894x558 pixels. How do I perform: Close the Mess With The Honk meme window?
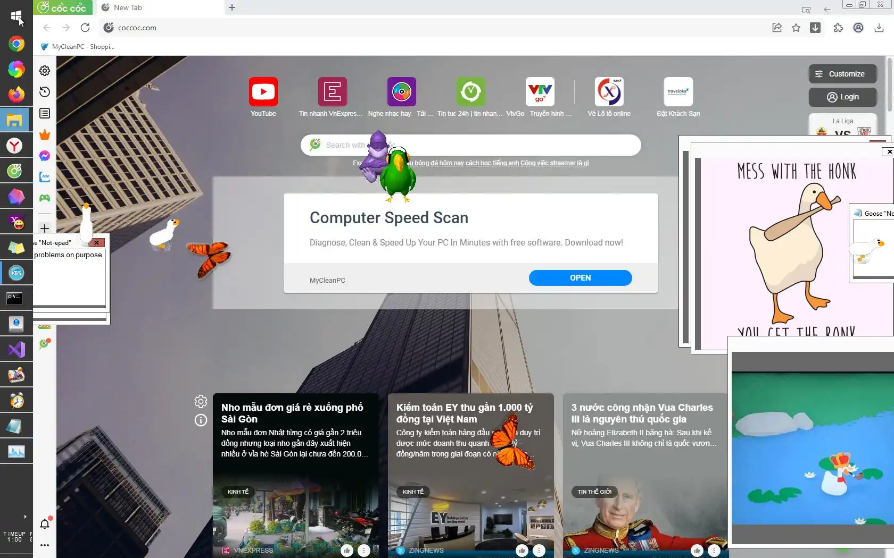click(x=889, y=151)
